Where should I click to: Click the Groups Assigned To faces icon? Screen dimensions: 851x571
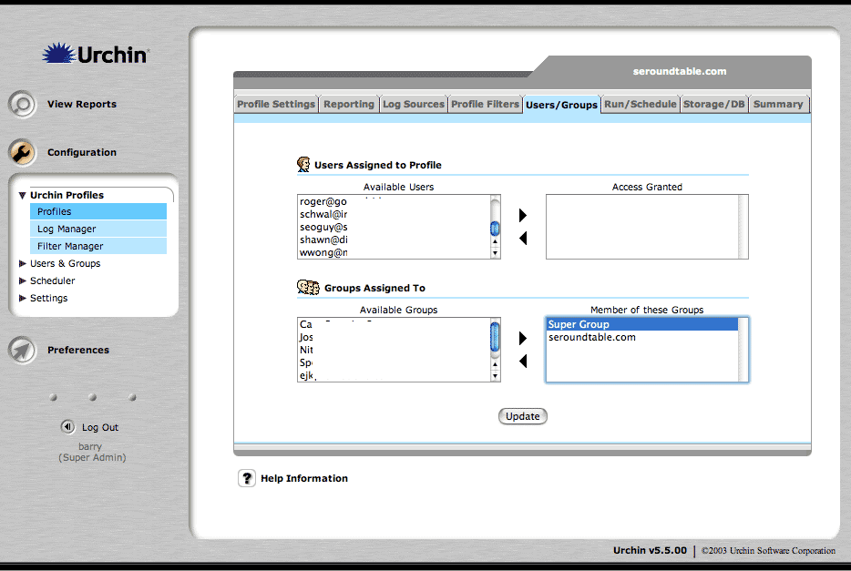click(x=308, y=288)
